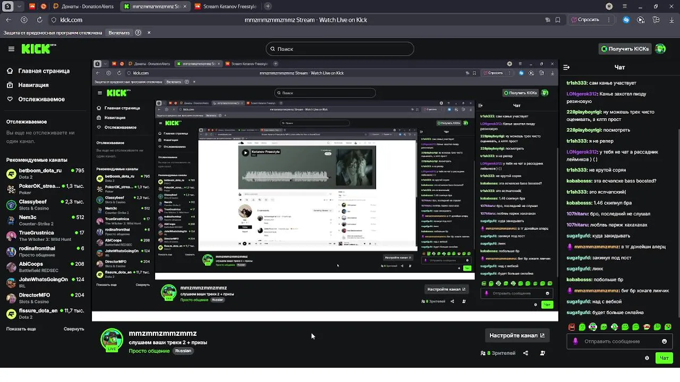680x382 pixels.
Task: Click the Yandex home icon by reload
Action: click(x=24, y=20)
